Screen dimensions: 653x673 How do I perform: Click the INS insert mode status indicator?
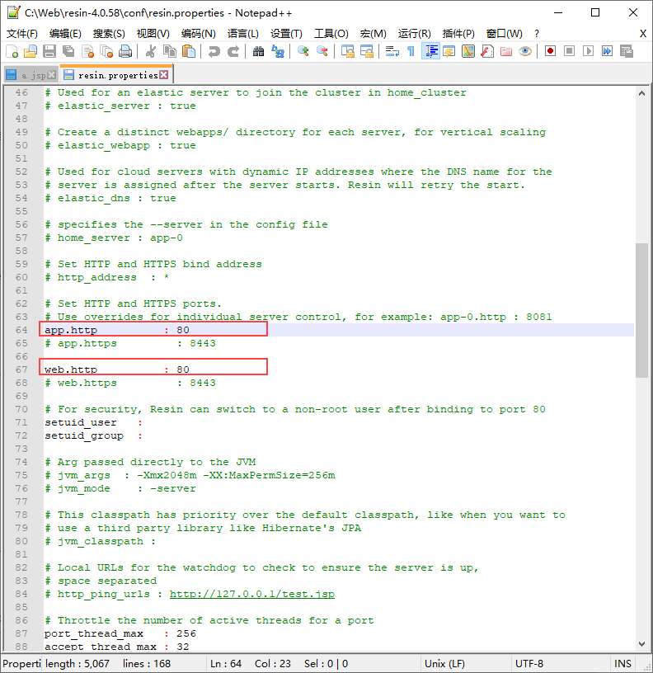point(622,664)
